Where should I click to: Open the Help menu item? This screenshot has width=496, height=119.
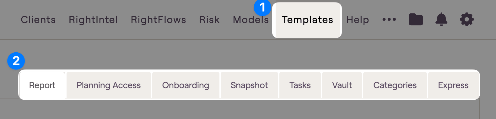click(358, 20)
